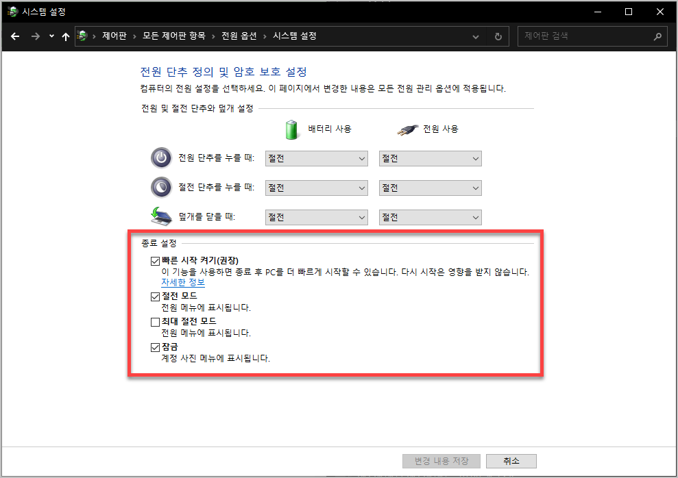
Task: Uncheck the 잠금 option
Action: point(156,347)
